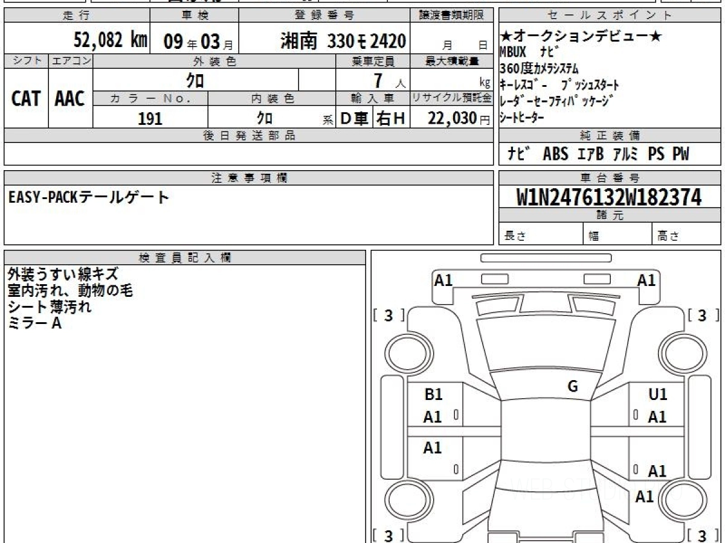Click the G mark on the windshield
Image resolution: width=725 pixels, height=543 pixels.
point(573,387)
